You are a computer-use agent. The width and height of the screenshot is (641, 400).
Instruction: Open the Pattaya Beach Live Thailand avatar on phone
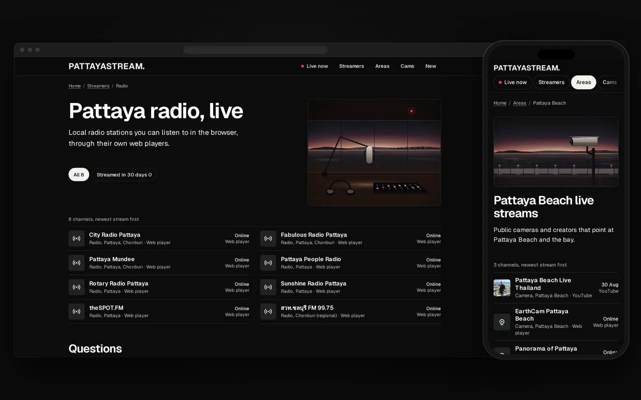(x=502, y=288)
